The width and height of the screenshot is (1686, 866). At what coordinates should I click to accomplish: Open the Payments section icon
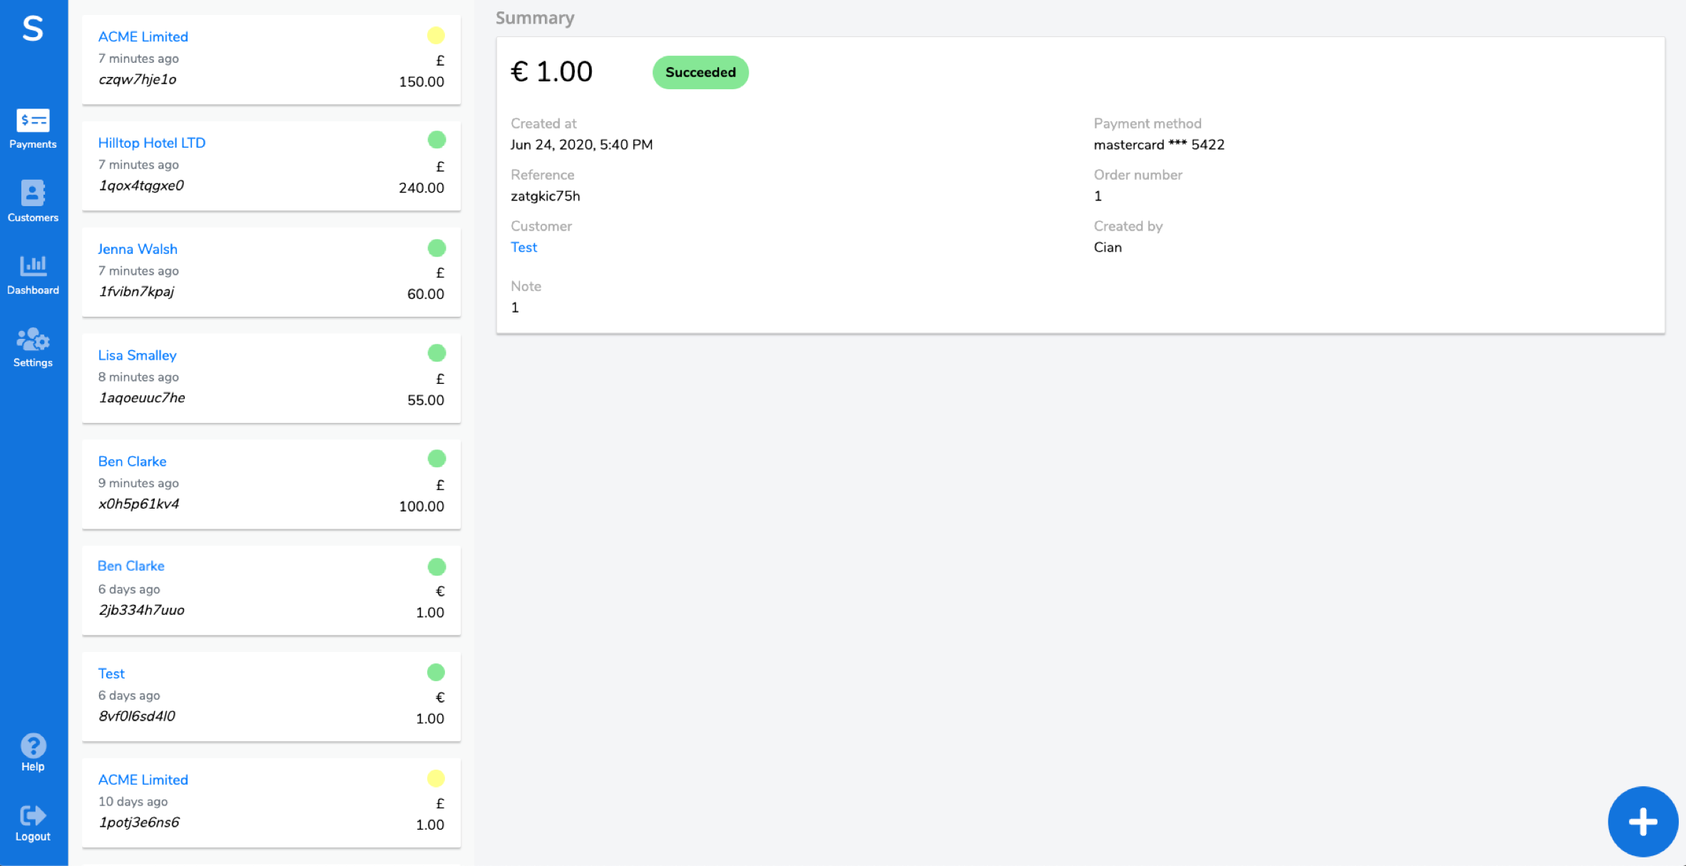click(33, 121)
